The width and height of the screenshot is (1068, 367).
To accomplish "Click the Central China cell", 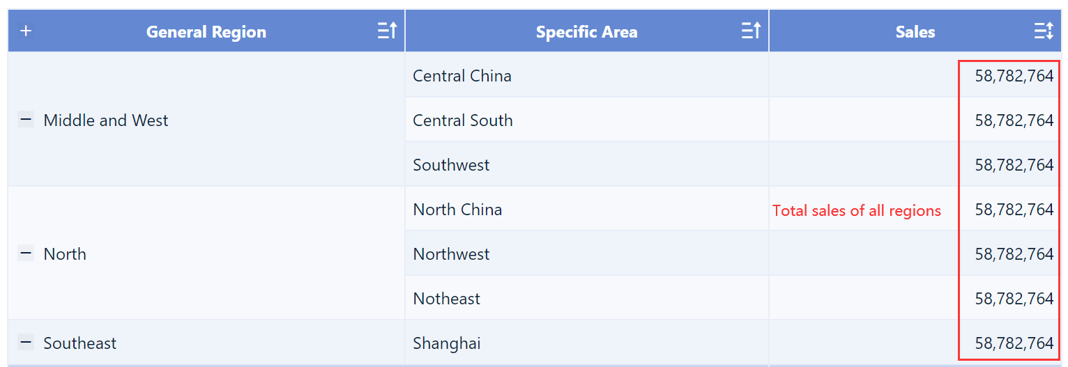I will click(462, 76).
